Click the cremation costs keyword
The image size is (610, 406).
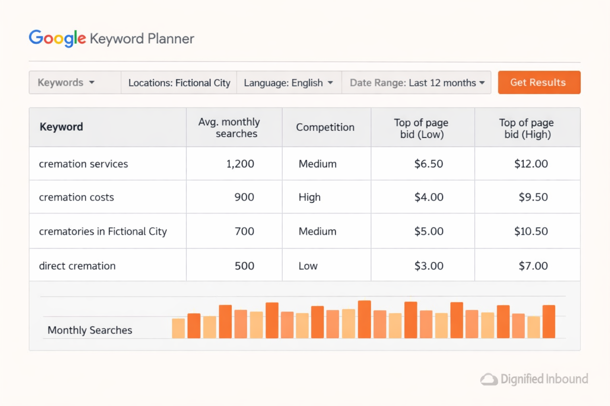click(76, 197)
